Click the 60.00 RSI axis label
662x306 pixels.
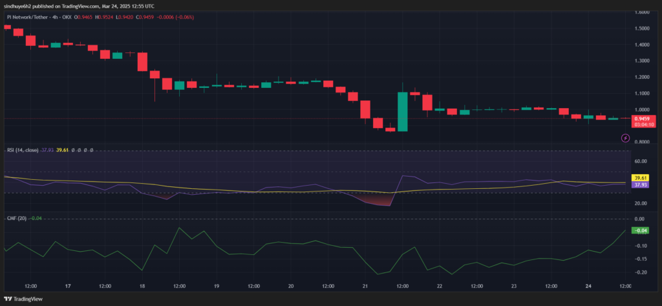(640, 161)
